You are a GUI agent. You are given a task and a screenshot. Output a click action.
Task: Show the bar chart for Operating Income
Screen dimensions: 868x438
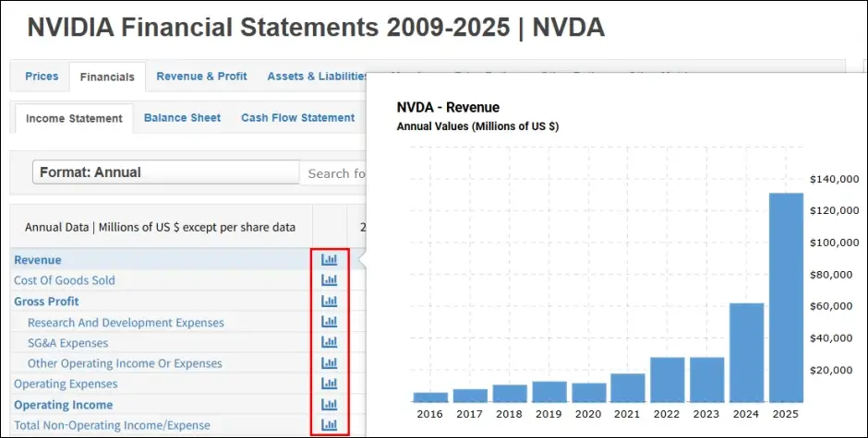coord(330,404)
